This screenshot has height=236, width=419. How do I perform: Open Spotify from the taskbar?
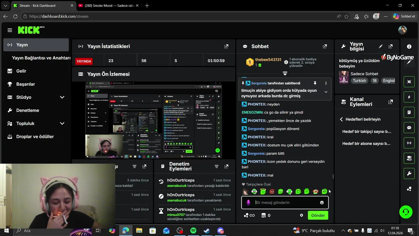tap(193, 231)
